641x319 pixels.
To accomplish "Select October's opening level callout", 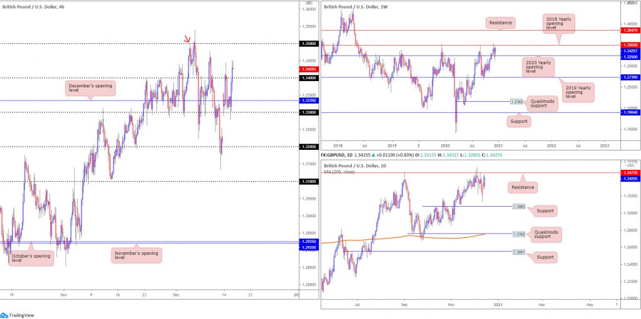I will (31, 258).
